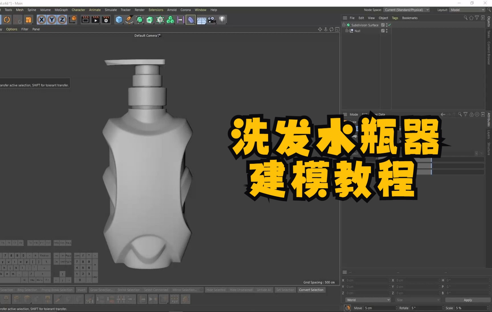Toggle visibility dots of Subdivision Surface object

[387, 25]
